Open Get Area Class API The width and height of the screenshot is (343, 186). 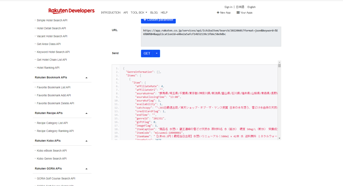pos(49,44)
